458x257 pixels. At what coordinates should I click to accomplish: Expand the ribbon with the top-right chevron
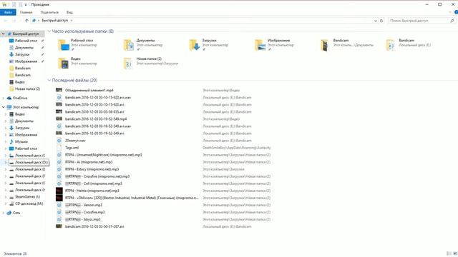tap(450, 12)
